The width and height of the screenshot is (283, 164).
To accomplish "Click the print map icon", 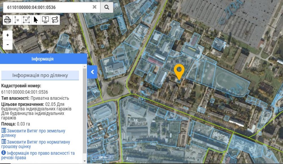I will [x=8, y=20].
